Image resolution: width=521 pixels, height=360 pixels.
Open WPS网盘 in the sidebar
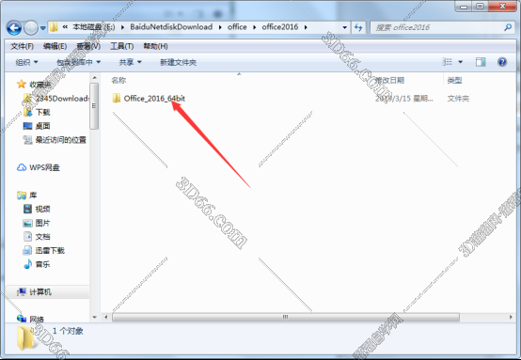pos(39,167)
